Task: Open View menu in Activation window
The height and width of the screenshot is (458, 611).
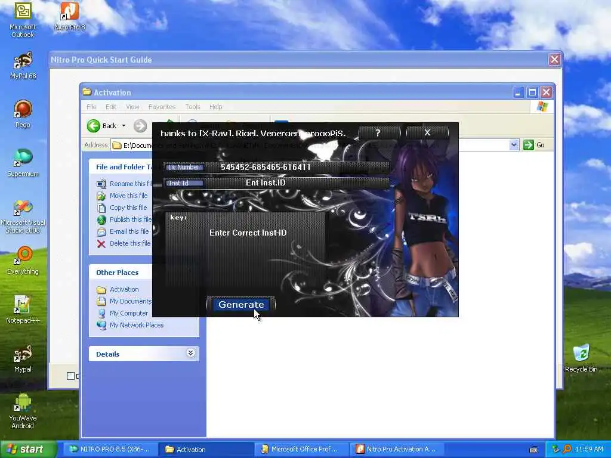Action: pos(132,107)
